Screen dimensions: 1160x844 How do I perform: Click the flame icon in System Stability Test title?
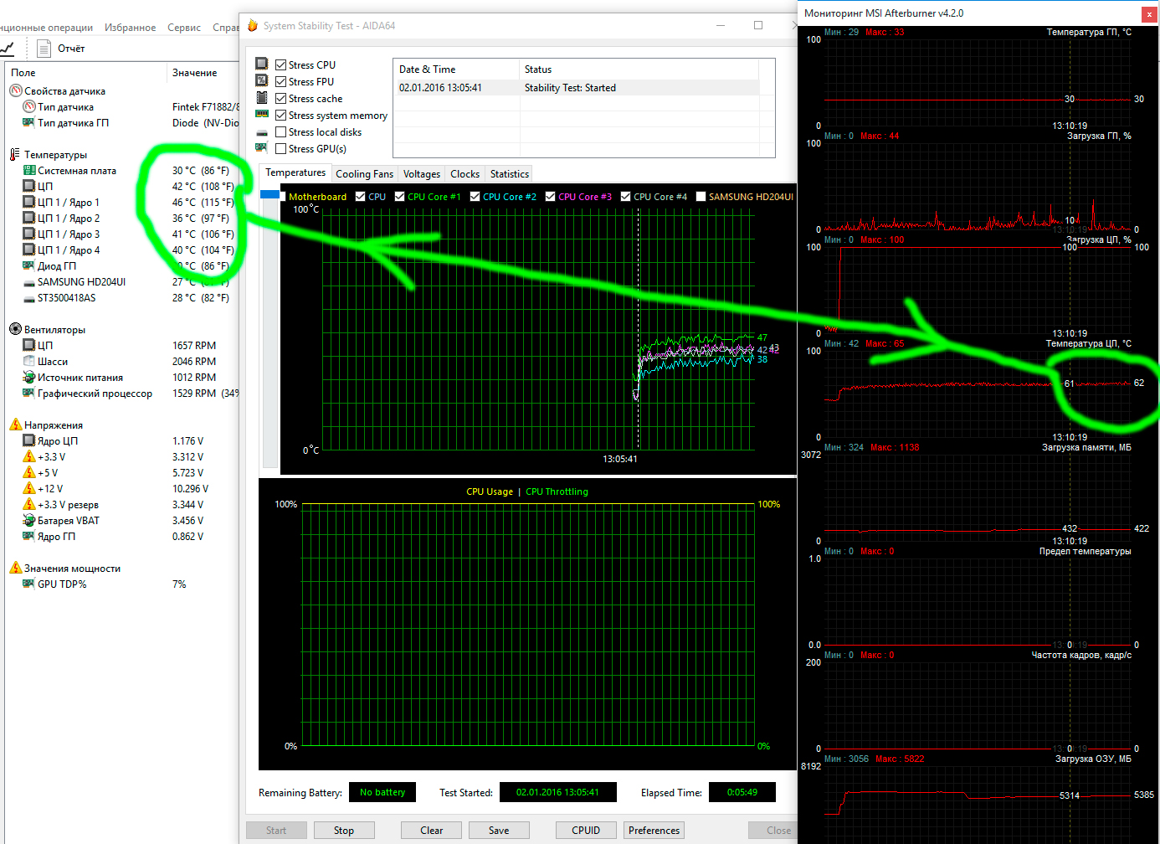point(252,26)
